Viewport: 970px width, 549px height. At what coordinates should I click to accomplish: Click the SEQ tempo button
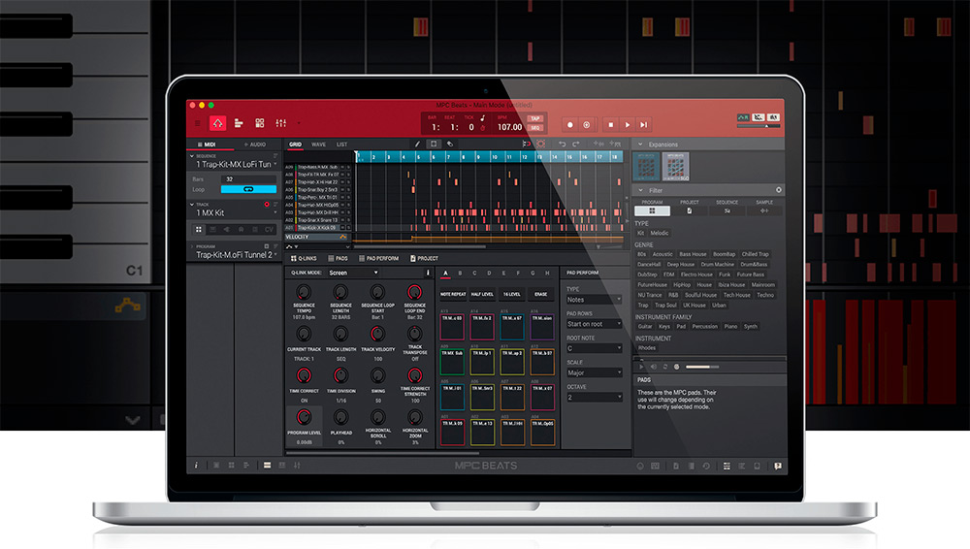[535, 127]
